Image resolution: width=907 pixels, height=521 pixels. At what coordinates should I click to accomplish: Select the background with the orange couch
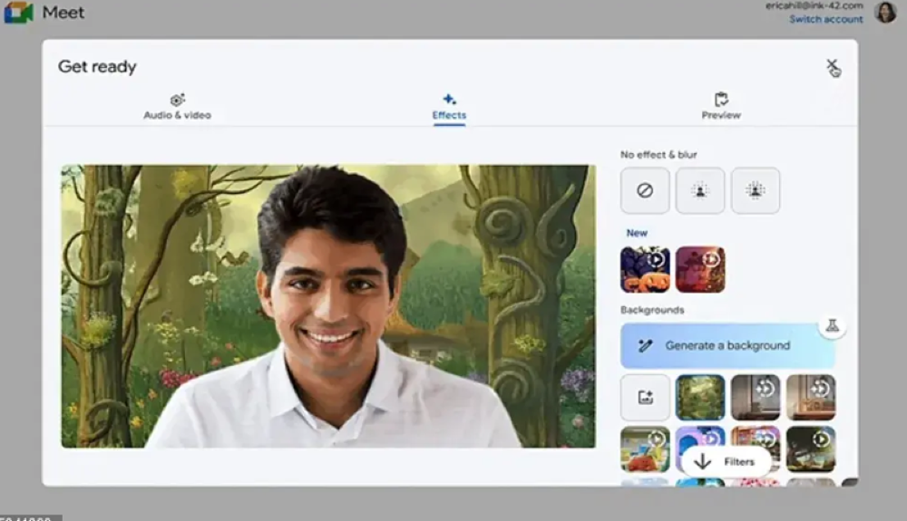coord(645,449)
